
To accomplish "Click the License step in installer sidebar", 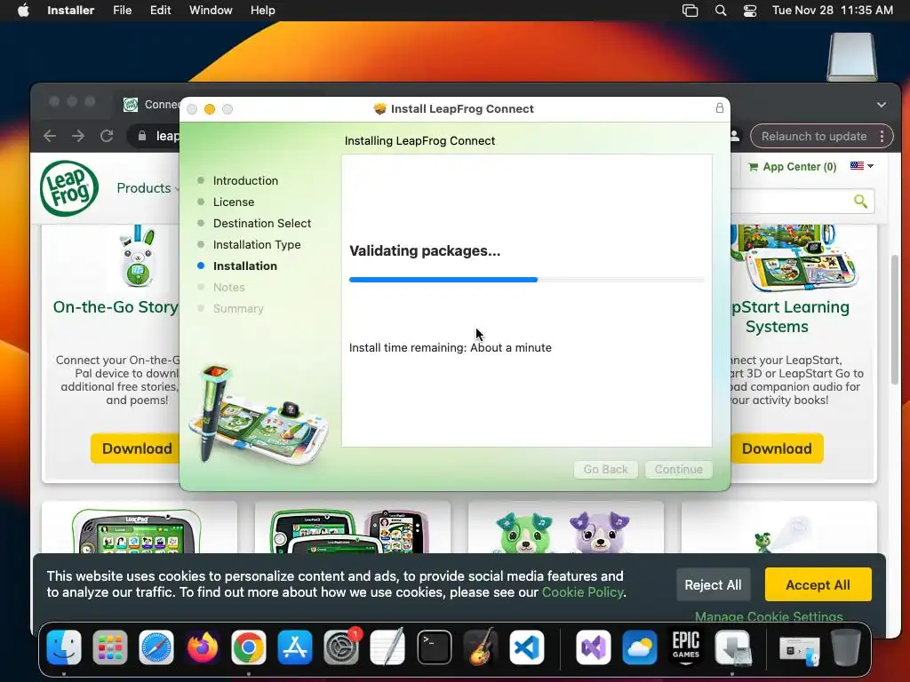I will [234, 202].
